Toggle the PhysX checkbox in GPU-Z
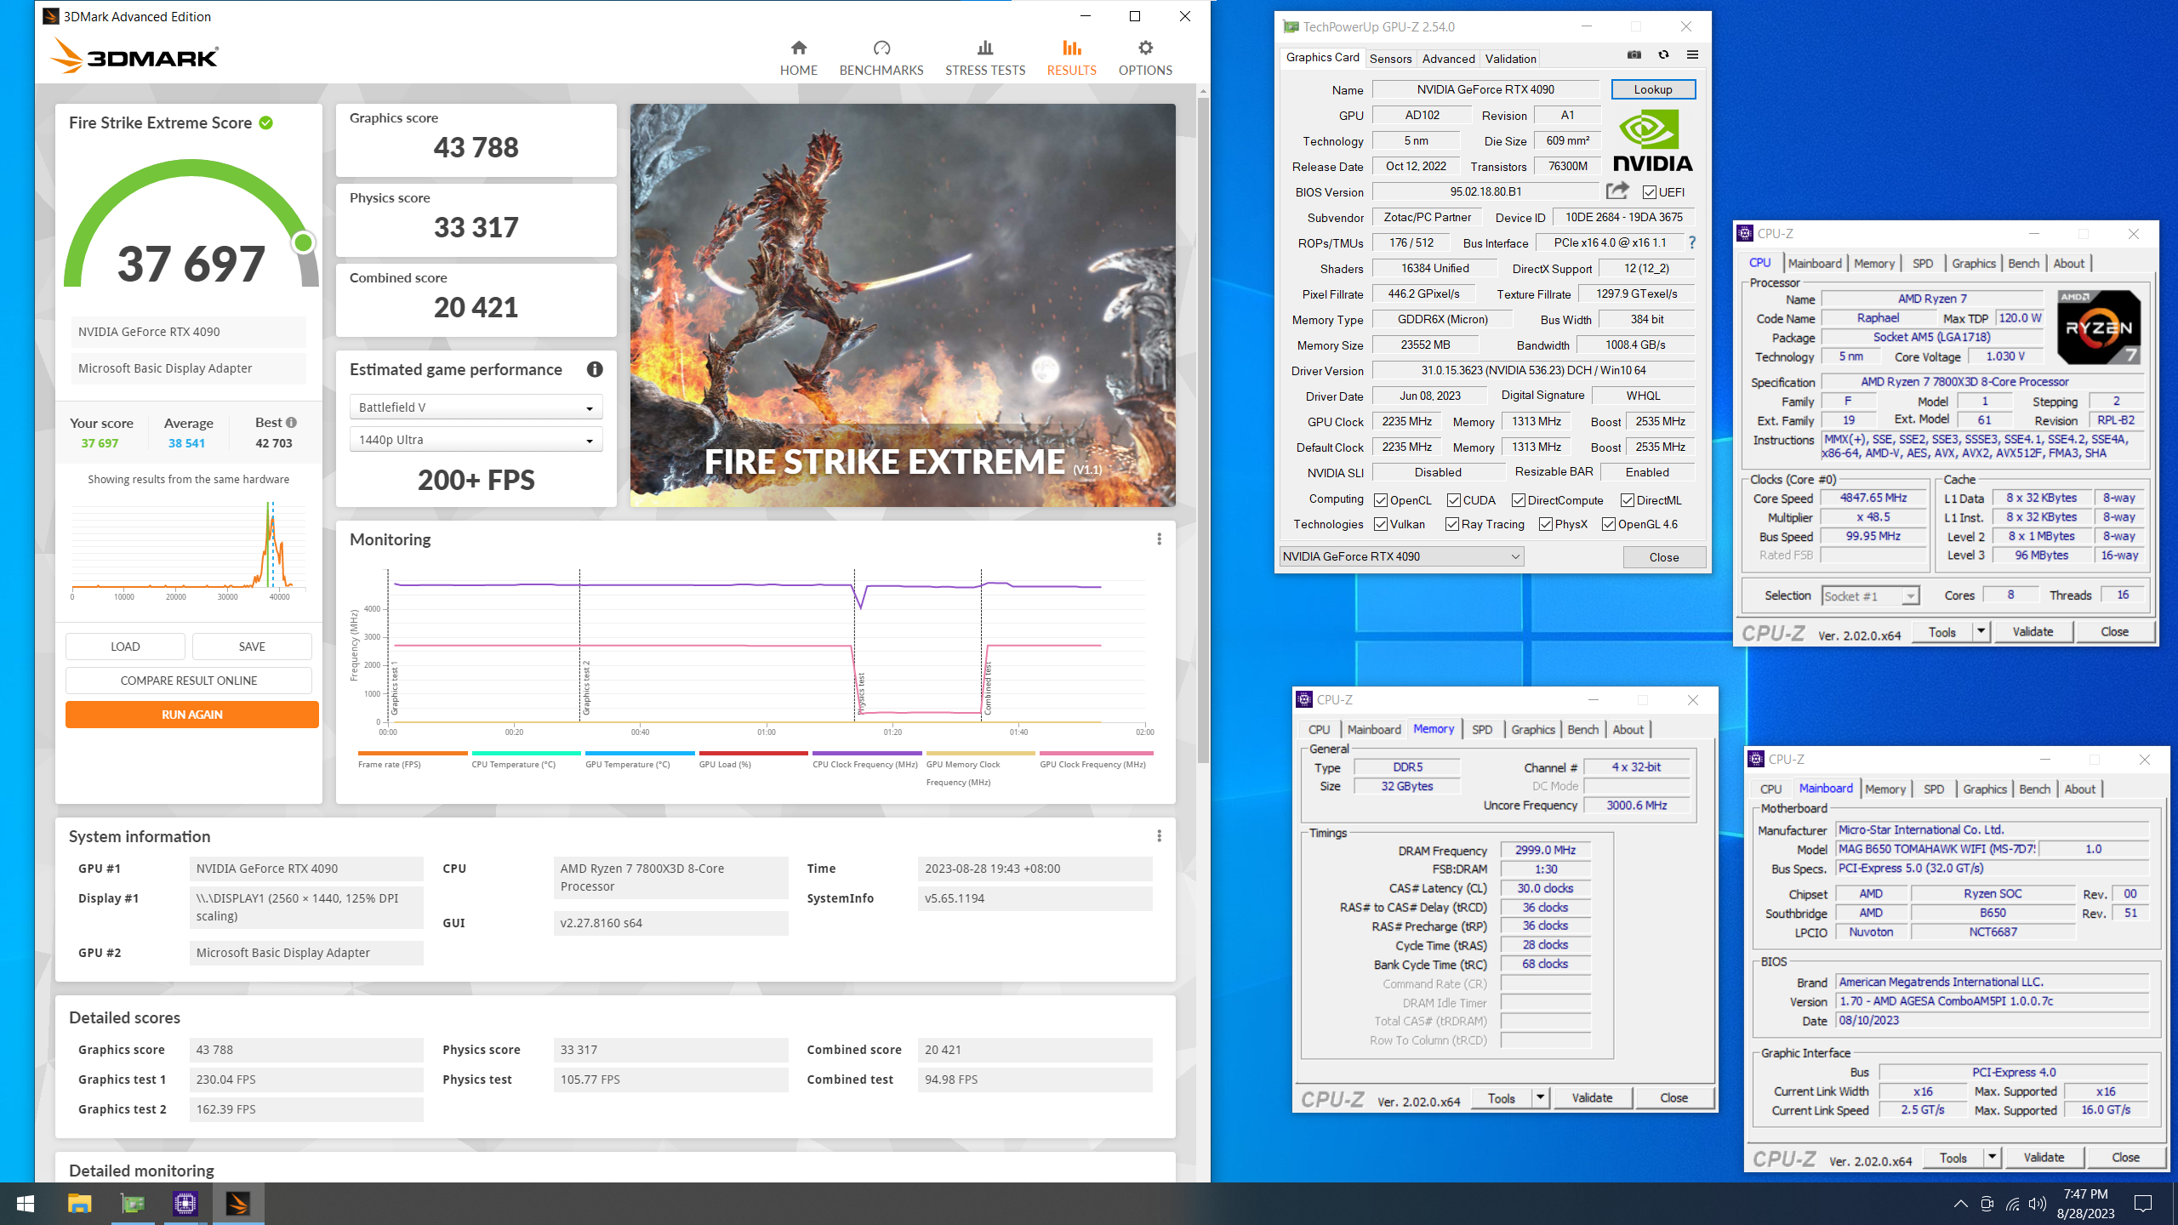This screenshot has width=2178, height=1225. pos(1546,524)
